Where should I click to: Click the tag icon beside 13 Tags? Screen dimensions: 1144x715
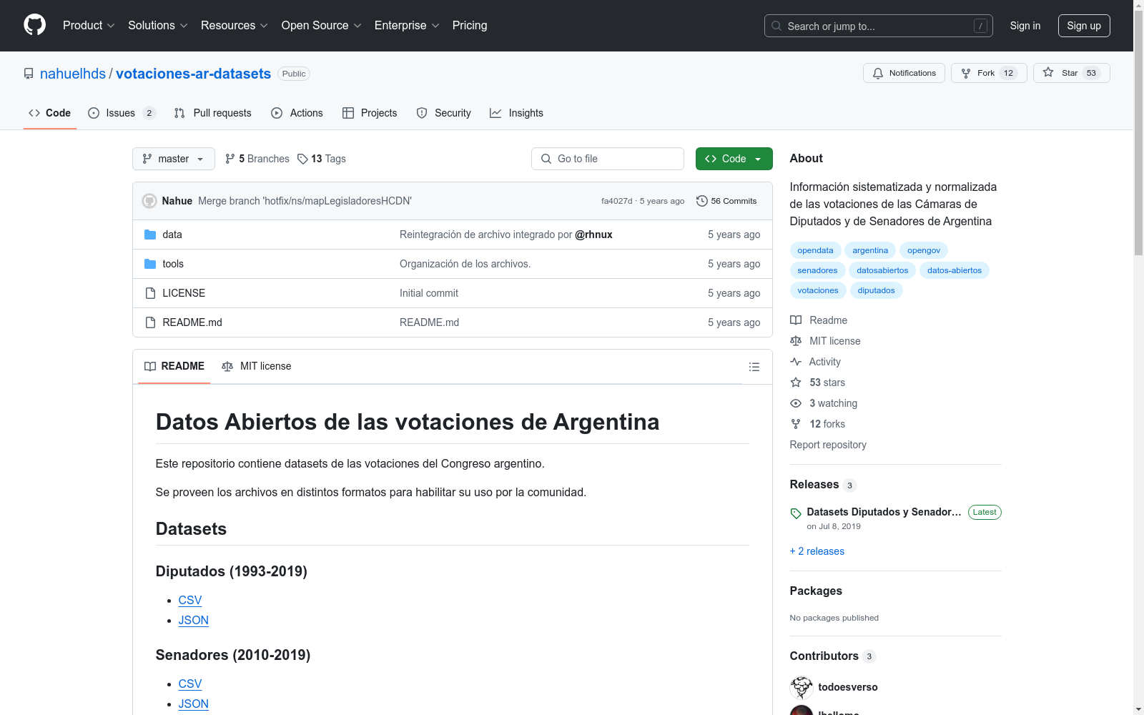coord(302,159)
